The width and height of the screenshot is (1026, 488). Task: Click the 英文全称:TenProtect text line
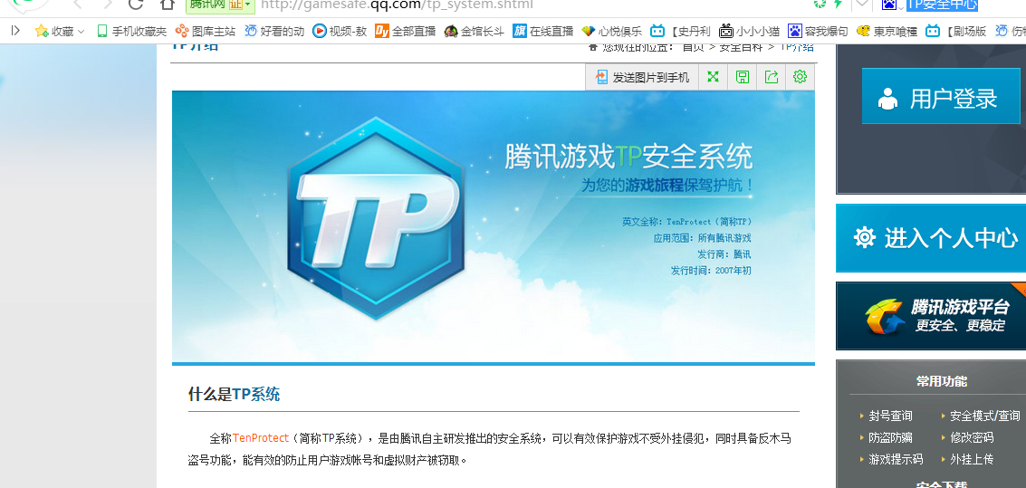tap(687, 222)
